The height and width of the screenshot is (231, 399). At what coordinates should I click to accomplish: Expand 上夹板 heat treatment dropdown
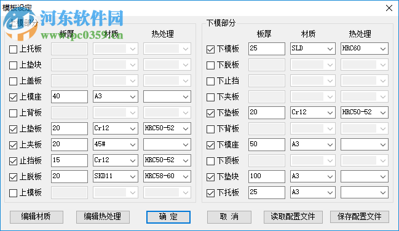(167, 144)
